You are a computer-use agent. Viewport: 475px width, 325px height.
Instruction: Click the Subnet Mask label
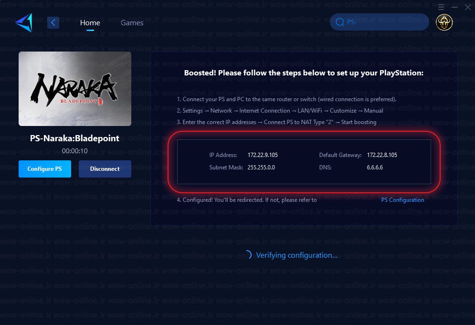(x=226, y=168)
